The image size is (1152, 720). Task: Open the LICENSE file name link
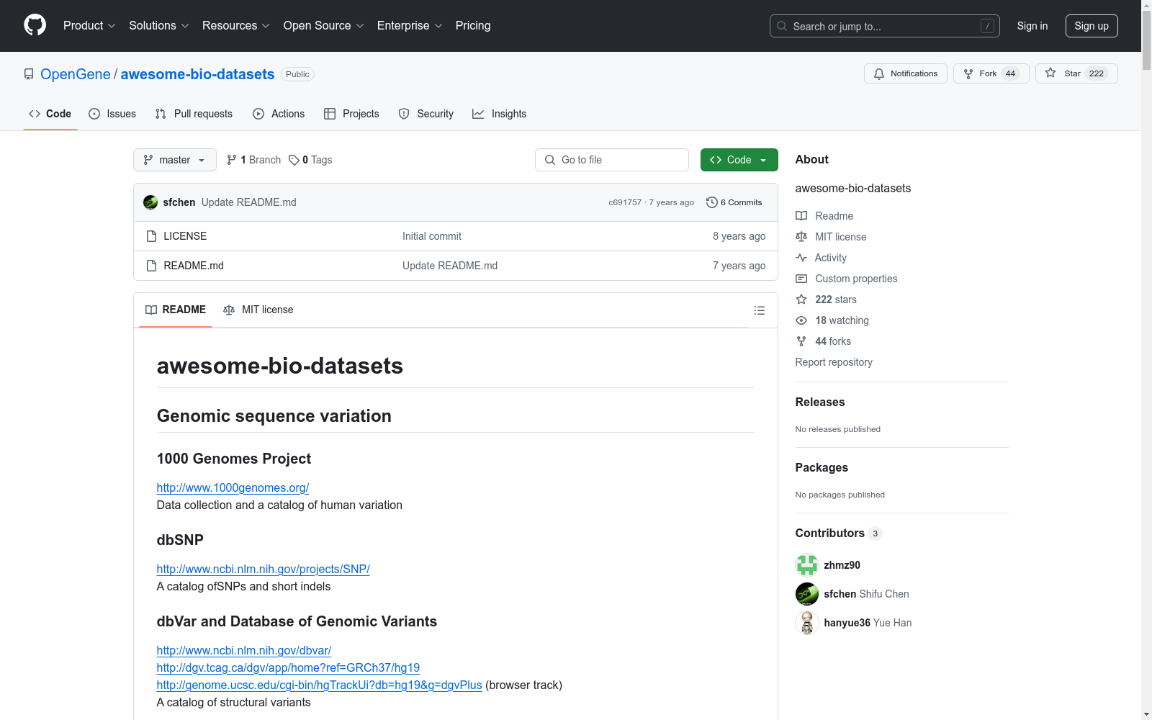(185, 236)
